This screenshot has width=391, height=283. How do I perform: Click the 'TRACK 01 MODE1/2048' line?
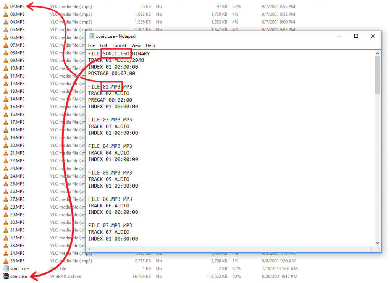tap(116, 60)
